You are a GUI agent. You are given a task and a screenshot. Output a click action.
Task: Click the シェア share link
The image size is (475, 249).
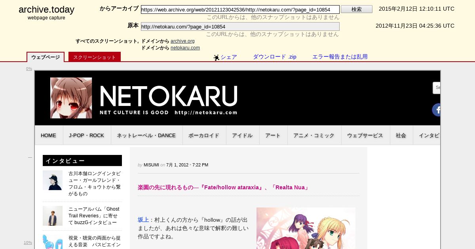pos(229,57)
